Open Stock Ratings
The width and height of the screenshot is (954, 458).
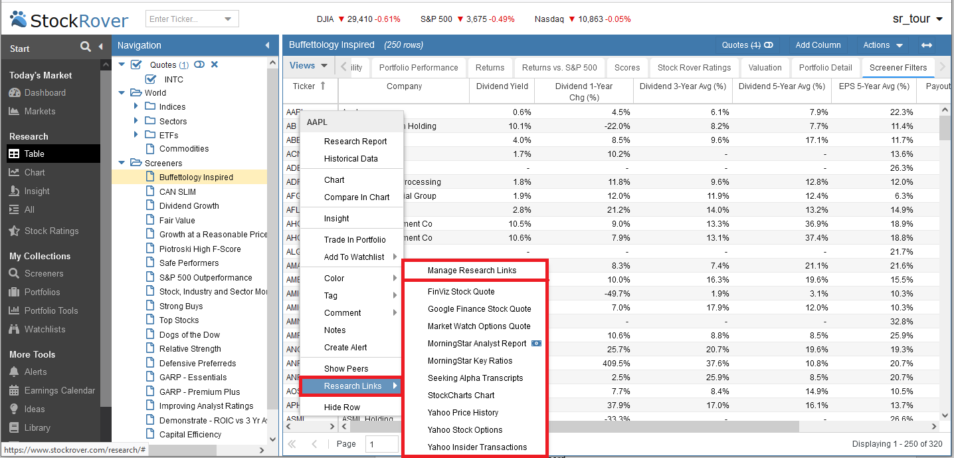(51, 231)
